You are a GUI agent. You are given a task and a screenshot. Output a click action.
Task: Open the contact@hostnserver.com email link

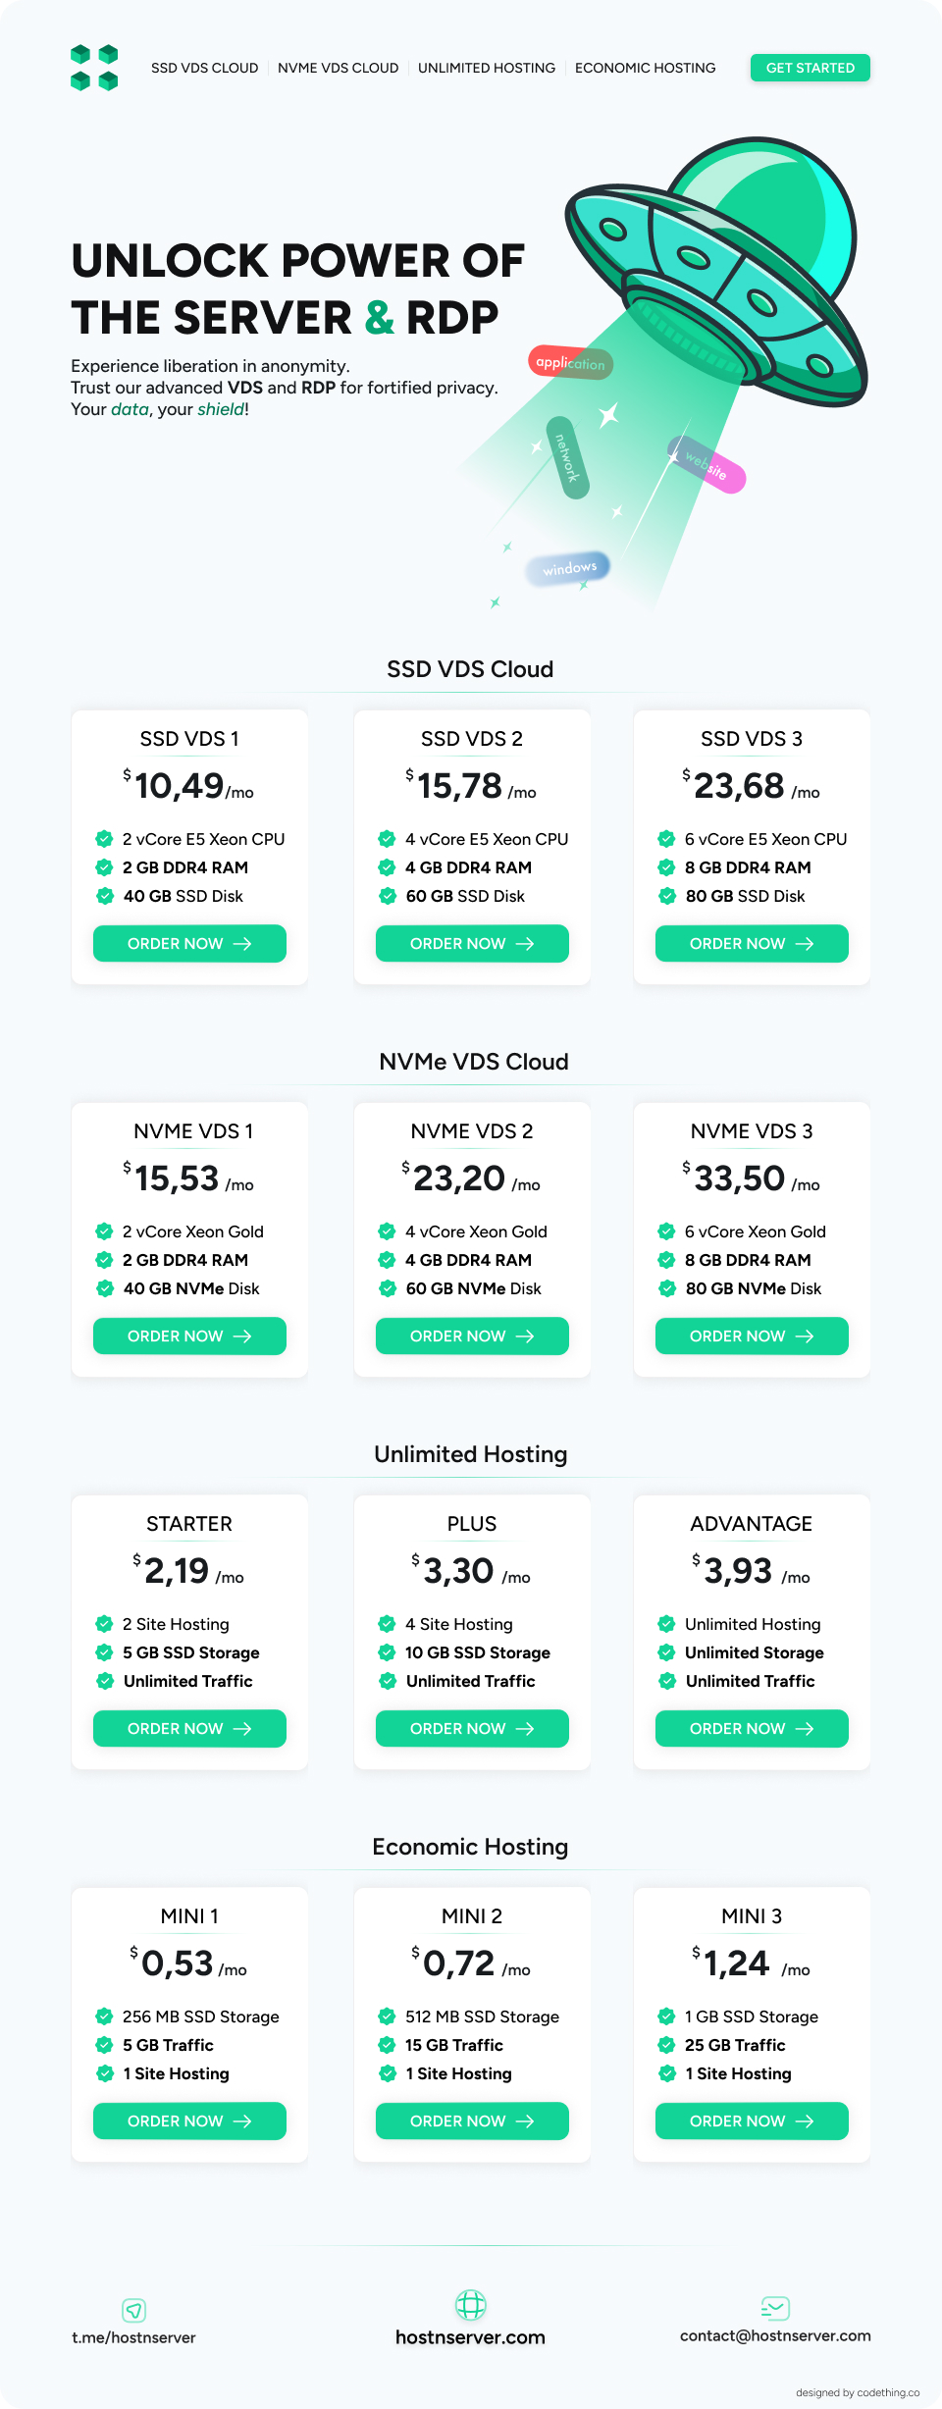pyautogui.click(x=775, y=2335)
